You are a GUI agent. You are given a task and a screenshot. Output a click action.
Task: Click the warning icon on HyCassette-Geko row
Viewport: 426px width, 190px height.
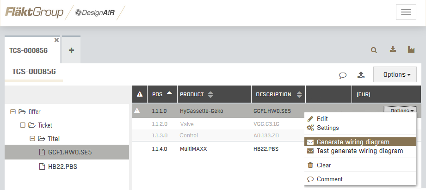[x=137, y=111]
